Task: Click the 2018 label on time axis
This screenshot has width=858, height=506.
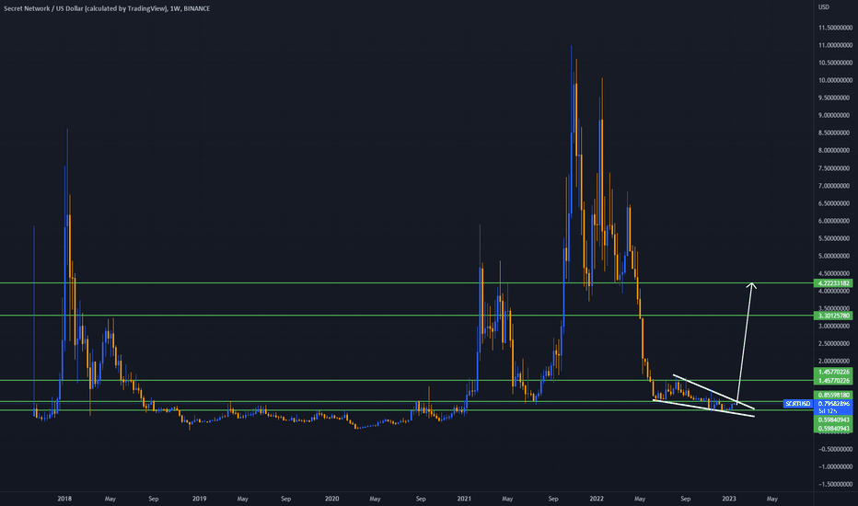Action: 64,499
